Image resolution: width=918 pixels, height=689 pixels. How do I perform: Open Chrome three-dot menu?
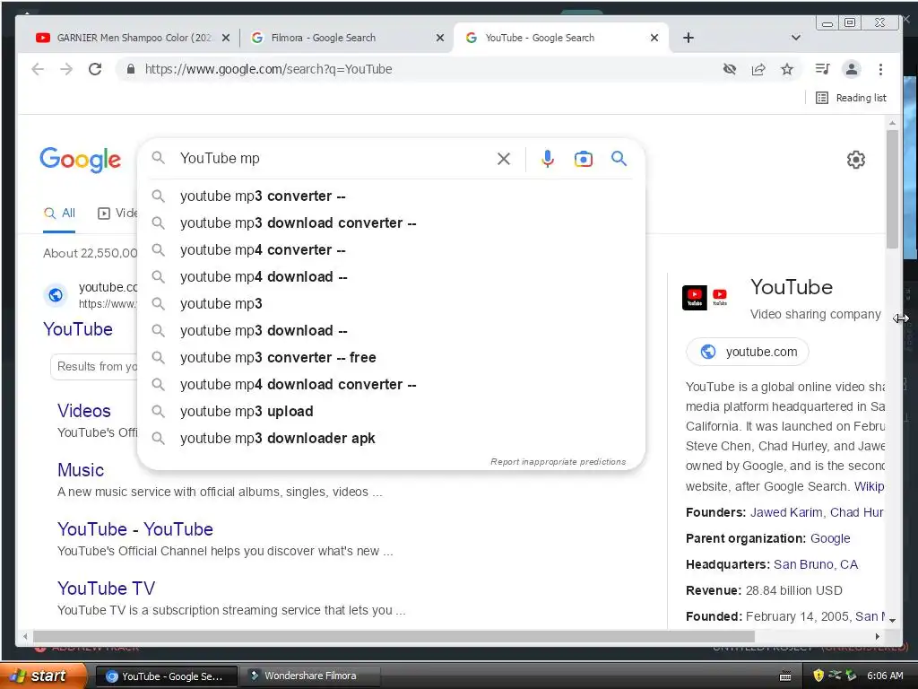(x=880, y=69)
